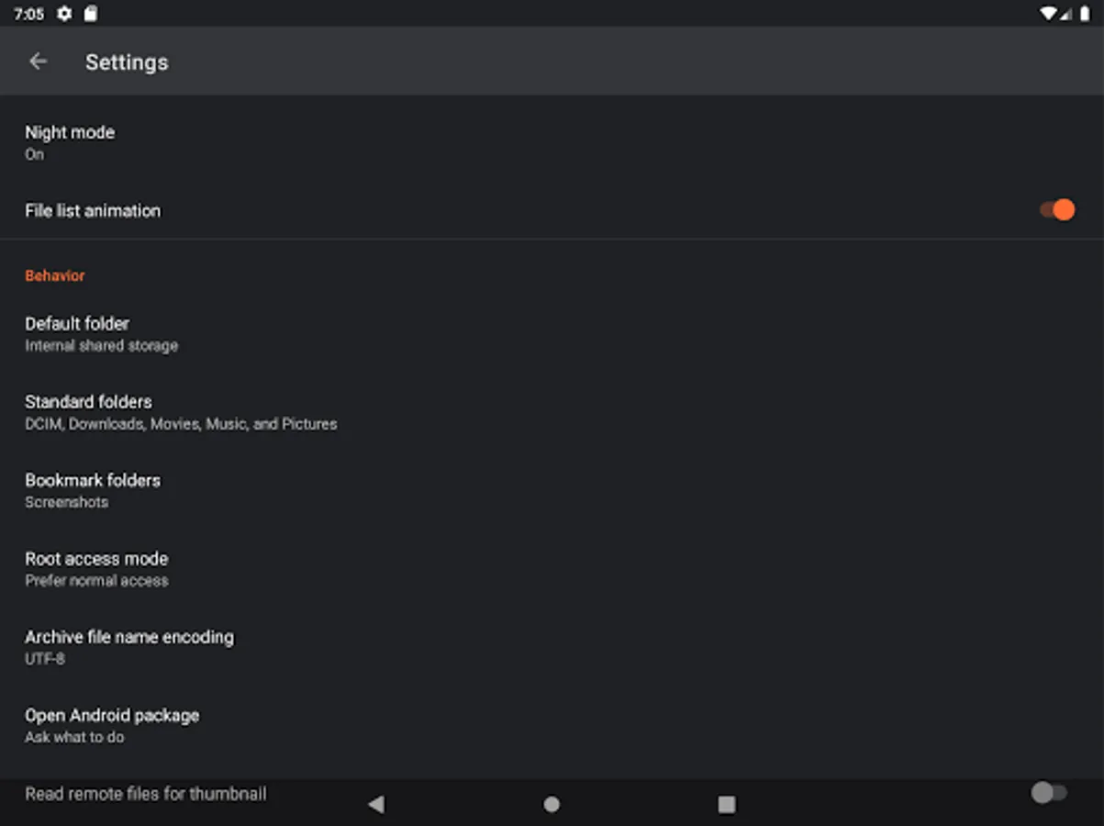This screenshot has width=1104, height=826.
Task: Open Default folder setting
Action: [552, 334]
